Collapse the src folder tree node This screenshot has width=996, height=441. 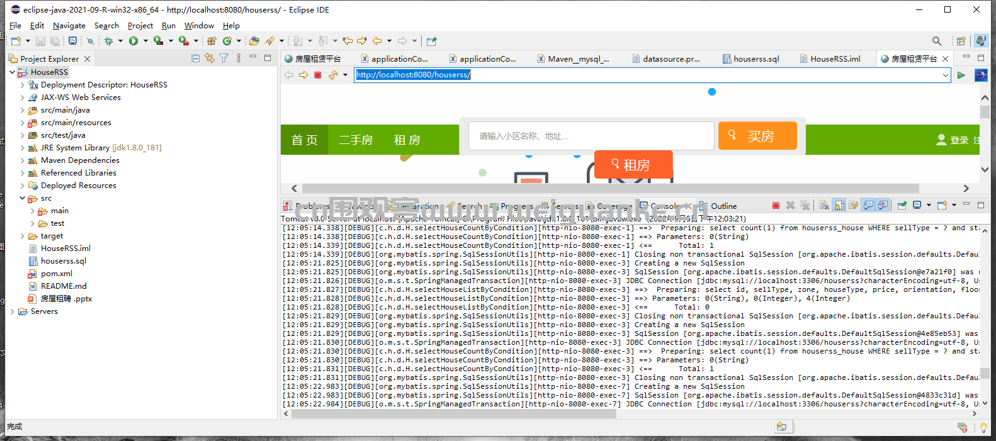point(22,198)
